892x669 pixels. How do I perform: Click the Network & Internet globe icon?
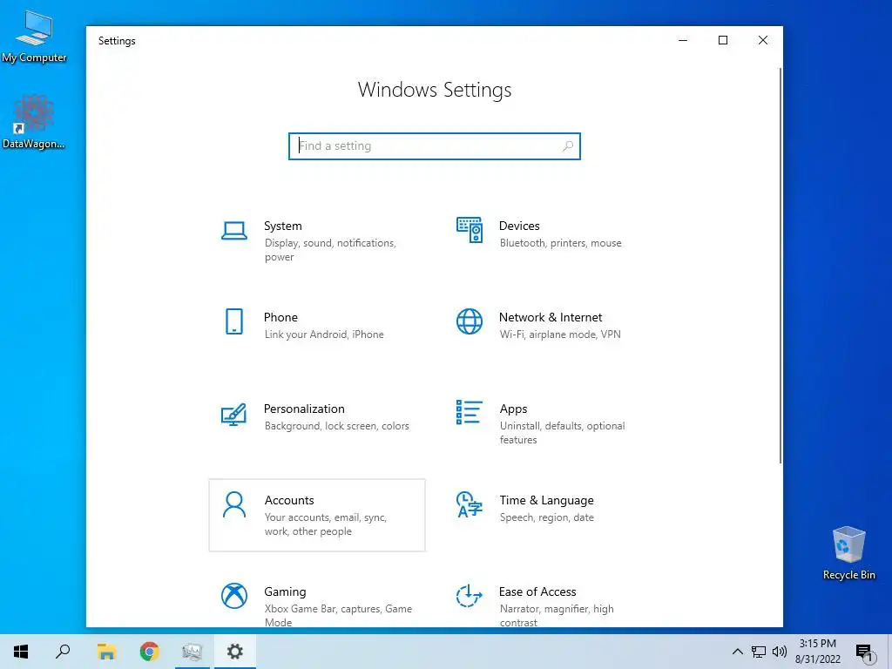pyautogui.click(x=470, y=321)
